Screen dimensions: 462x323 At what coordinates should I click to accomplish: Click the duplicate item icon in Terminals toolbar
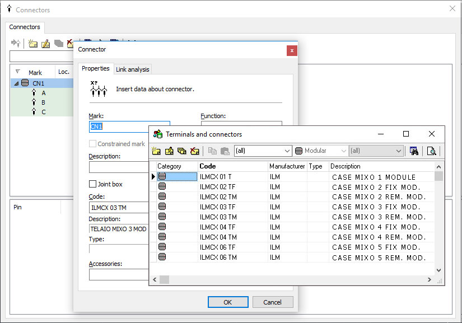point(182,151)
